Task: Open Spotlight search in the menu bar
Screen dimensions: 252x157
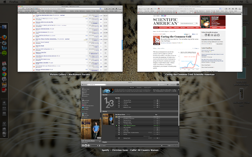Action: [247, 2]
